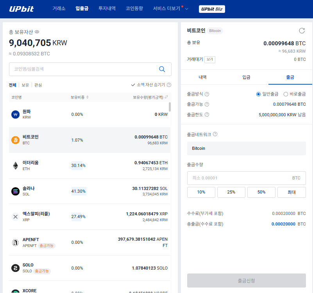This screenshot has height=293, width=313.
Task: Click the UPbit logo
Action: pyautogui.click(x=21, y=9)
